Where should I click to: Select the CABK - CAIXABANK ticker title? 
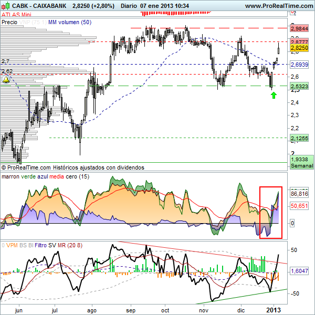tap(39, 6)
